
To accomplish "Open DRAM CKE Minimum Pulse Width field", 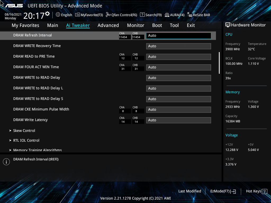I will (x=179, y=110).
